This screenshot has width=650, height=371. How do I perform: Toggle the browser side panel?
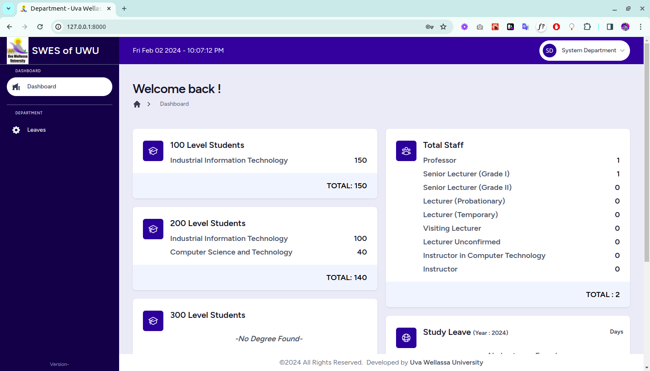[610, 27]
